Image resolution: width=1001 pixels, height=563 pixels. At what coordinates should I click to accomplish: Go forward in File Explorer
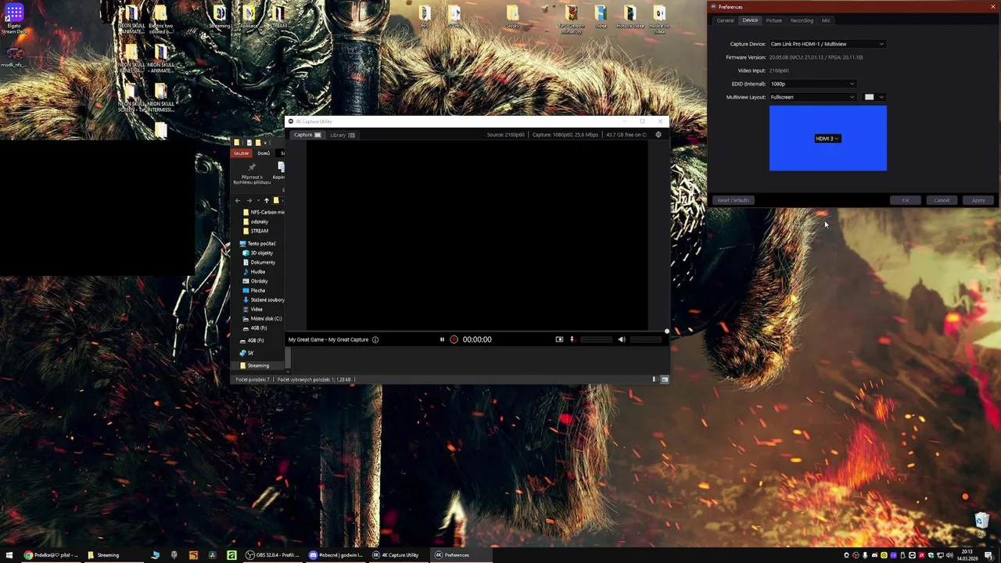click(x=249, y=200)
